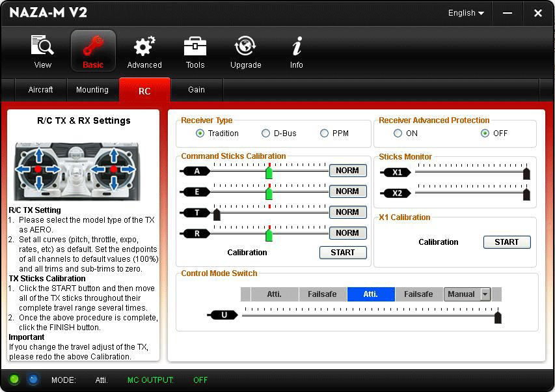Expand the Manual control mode dropdown

(x=485, y=294)
